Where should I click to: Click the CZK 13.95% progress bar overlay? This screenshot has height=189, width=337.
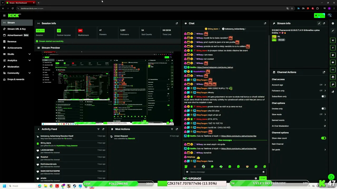click(x=192, y=183)
